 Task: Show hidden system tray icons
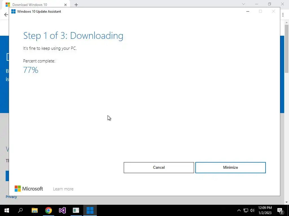click(x=239, y=210)
